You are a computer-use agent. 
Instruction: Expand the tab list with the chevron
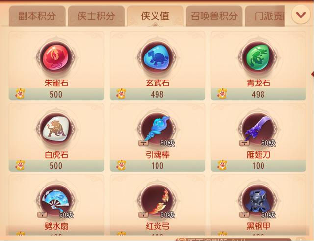301,15
